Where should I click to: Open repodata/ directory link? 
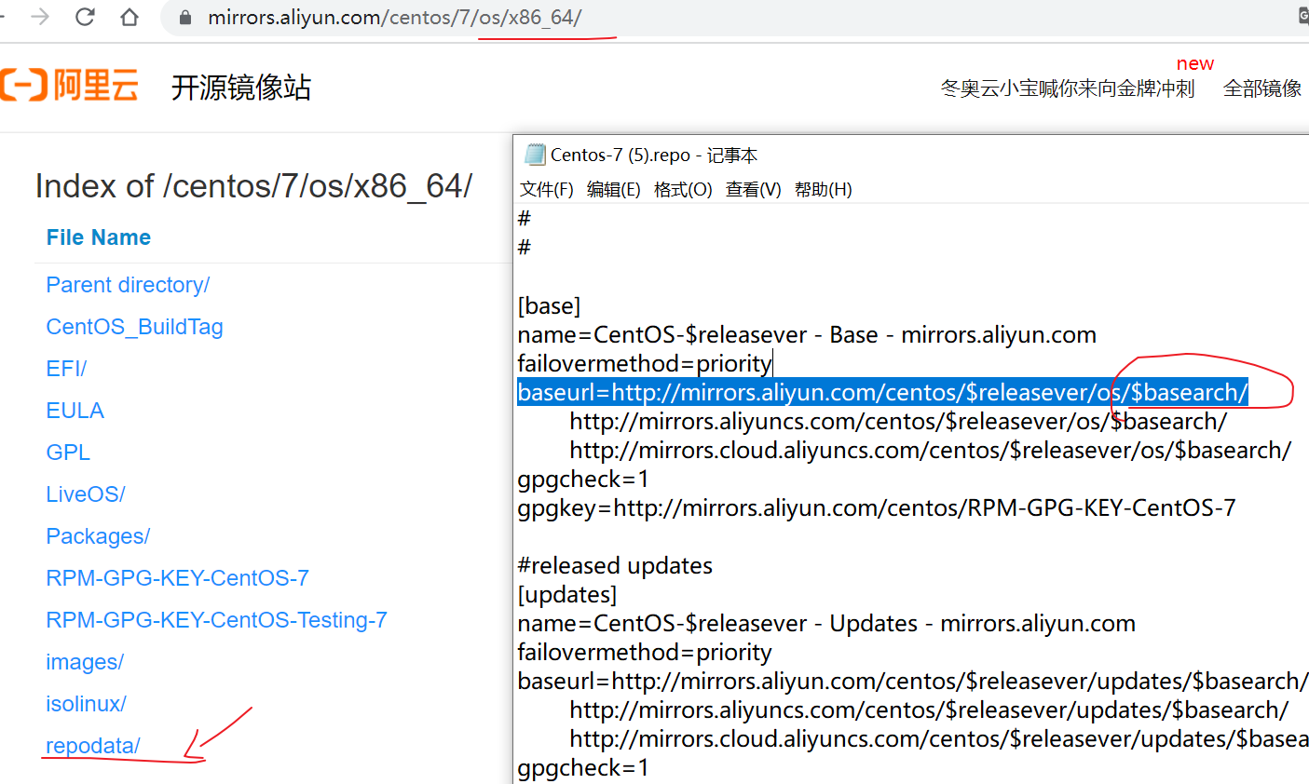click(93, 746)
